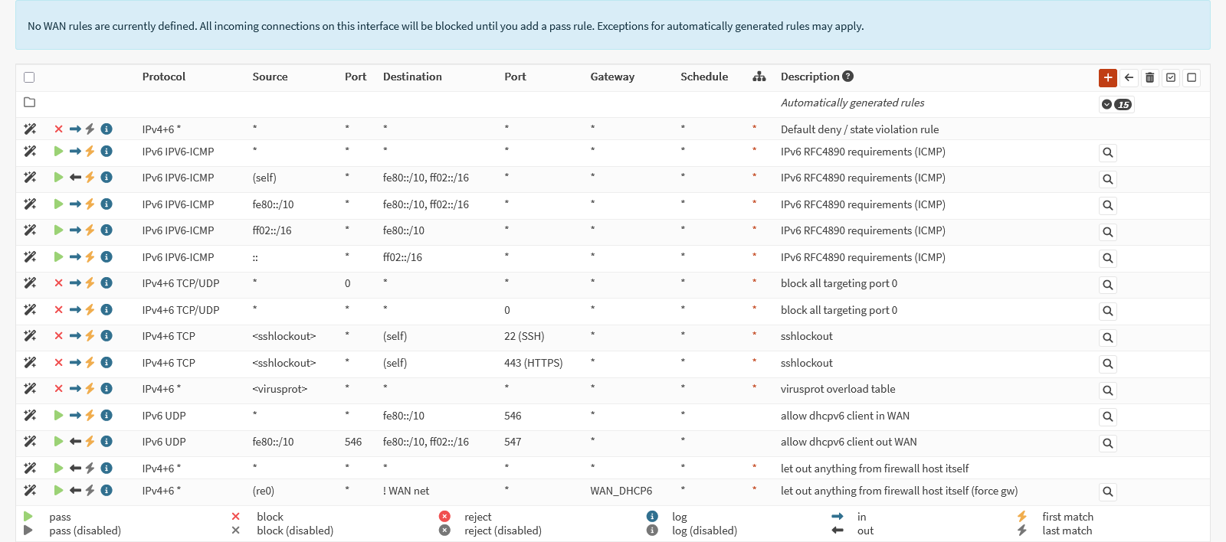Screen dimensions: 1226x542
Task: Toggle red block icon on 443 (HTTPS) sshlockout rule
Action: point(58,363)
